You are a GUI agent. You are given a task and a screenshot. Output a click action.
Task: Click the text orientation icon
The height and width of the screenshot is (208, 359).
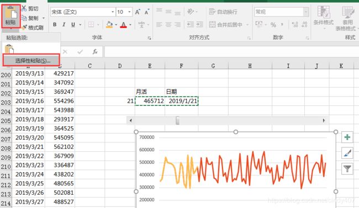[x=191, y=12]
